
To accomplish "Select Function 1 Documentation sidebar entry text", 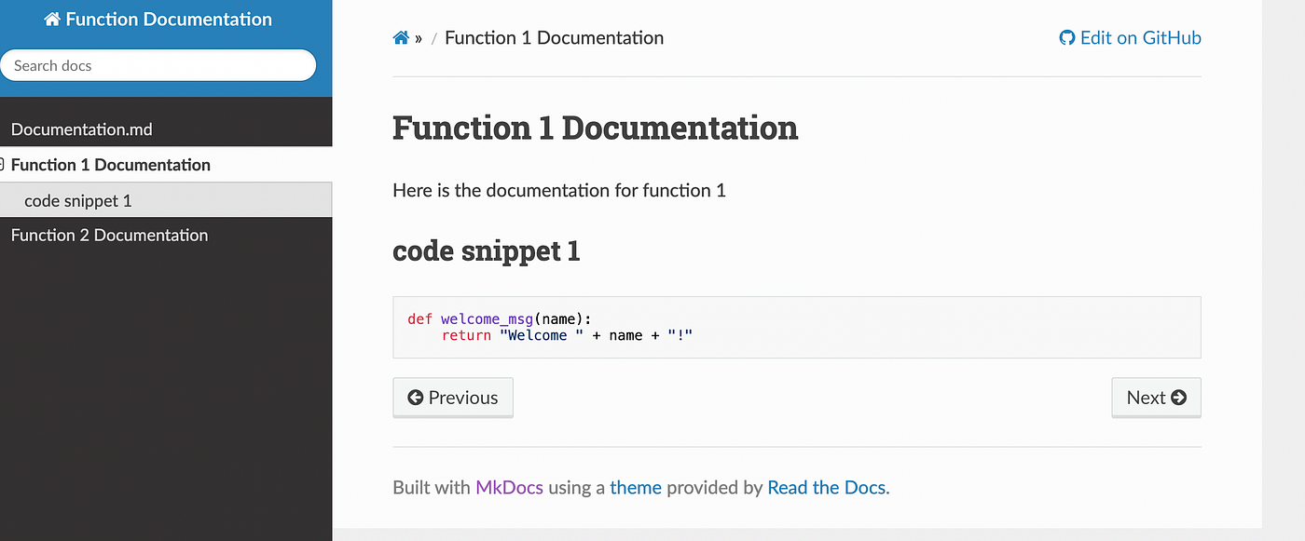I will click(111, 165).
